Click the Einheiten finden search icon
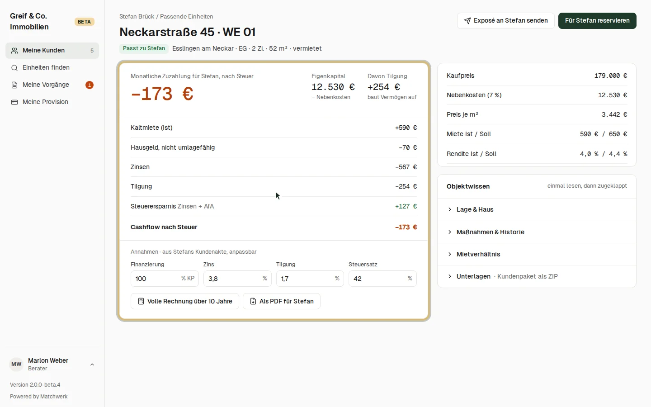This screenshot has width=651, height=407. click(14, 68)
